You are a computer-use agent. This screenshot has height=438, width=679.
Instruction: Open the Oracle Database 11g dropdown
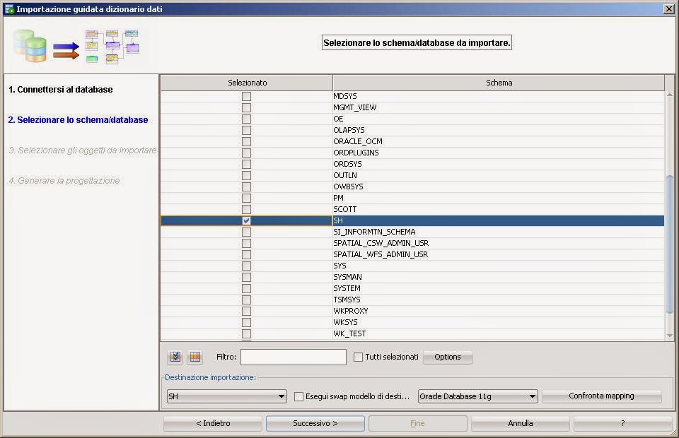pos(477,396)
